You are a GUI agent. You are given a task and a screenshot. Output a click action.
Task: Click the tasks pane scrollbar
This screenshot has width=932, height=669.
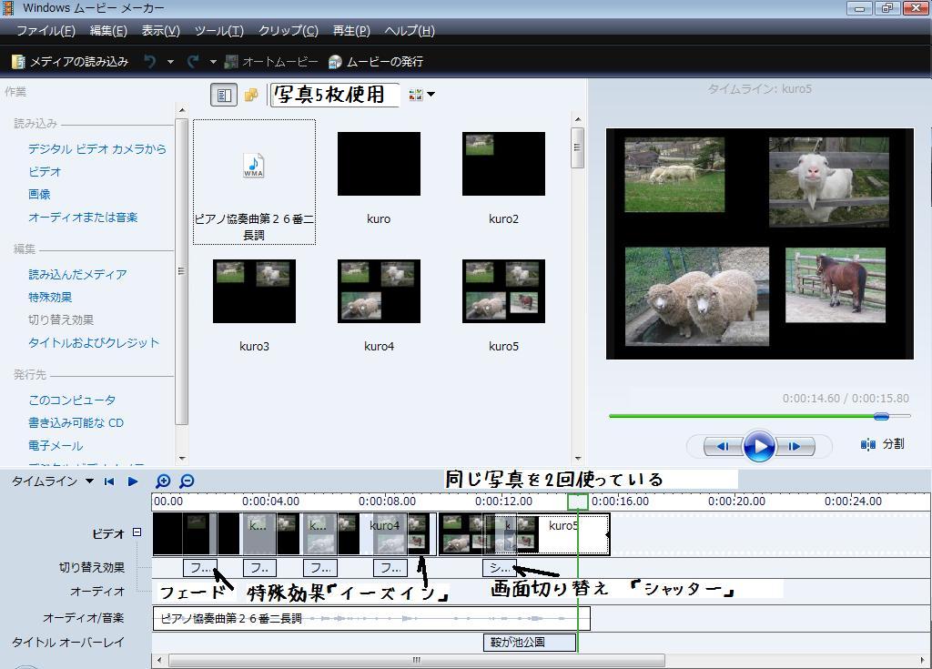click(182, 271)
